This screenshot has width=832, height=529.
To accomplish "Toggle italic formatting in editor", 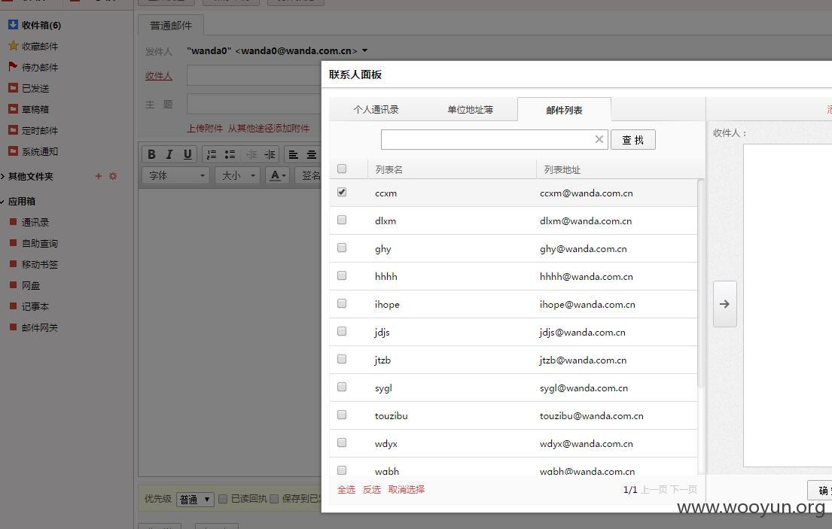I will [x=169, y=154].
